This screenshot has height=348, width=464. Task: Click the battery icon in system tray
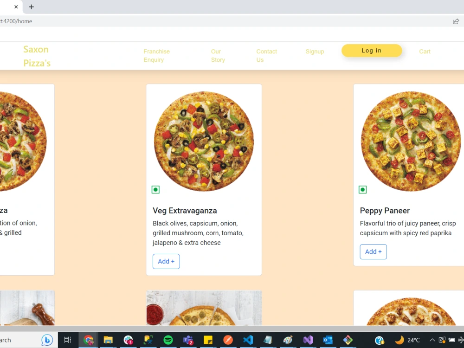click(451, 340)
